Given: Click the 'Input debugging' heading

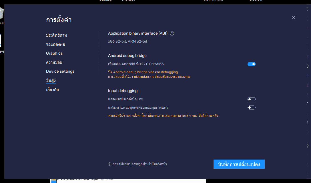Looking at the screenshot, I should pos(123,91).
